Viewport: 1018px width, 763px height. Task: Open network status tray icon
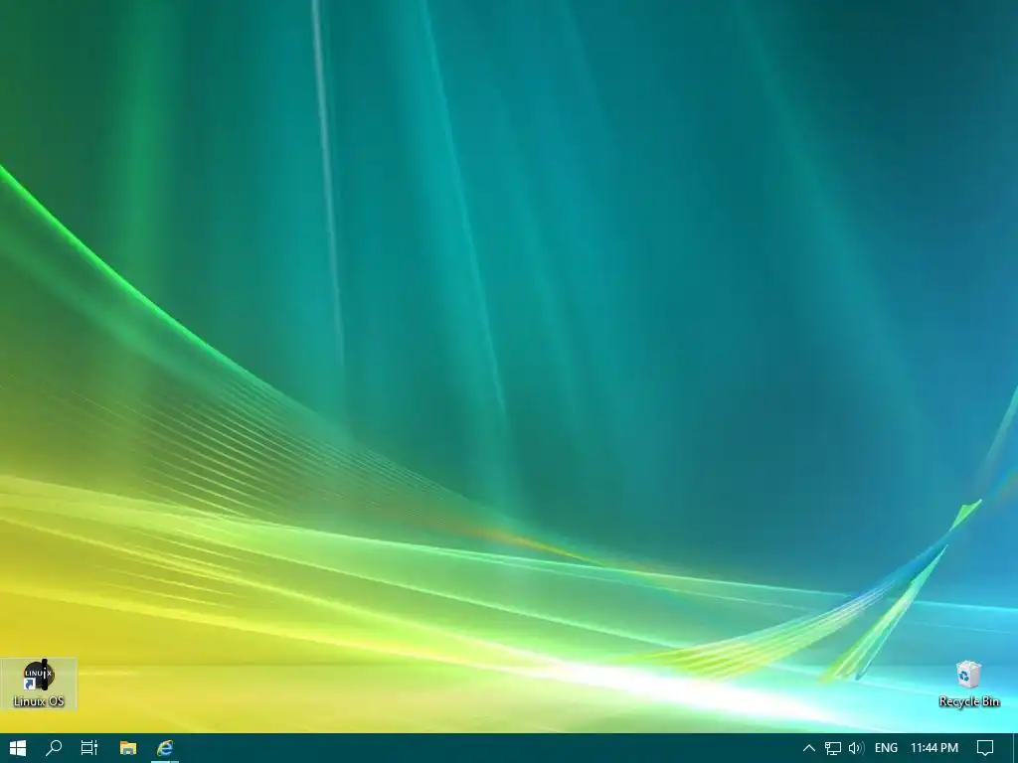point(833,748)
